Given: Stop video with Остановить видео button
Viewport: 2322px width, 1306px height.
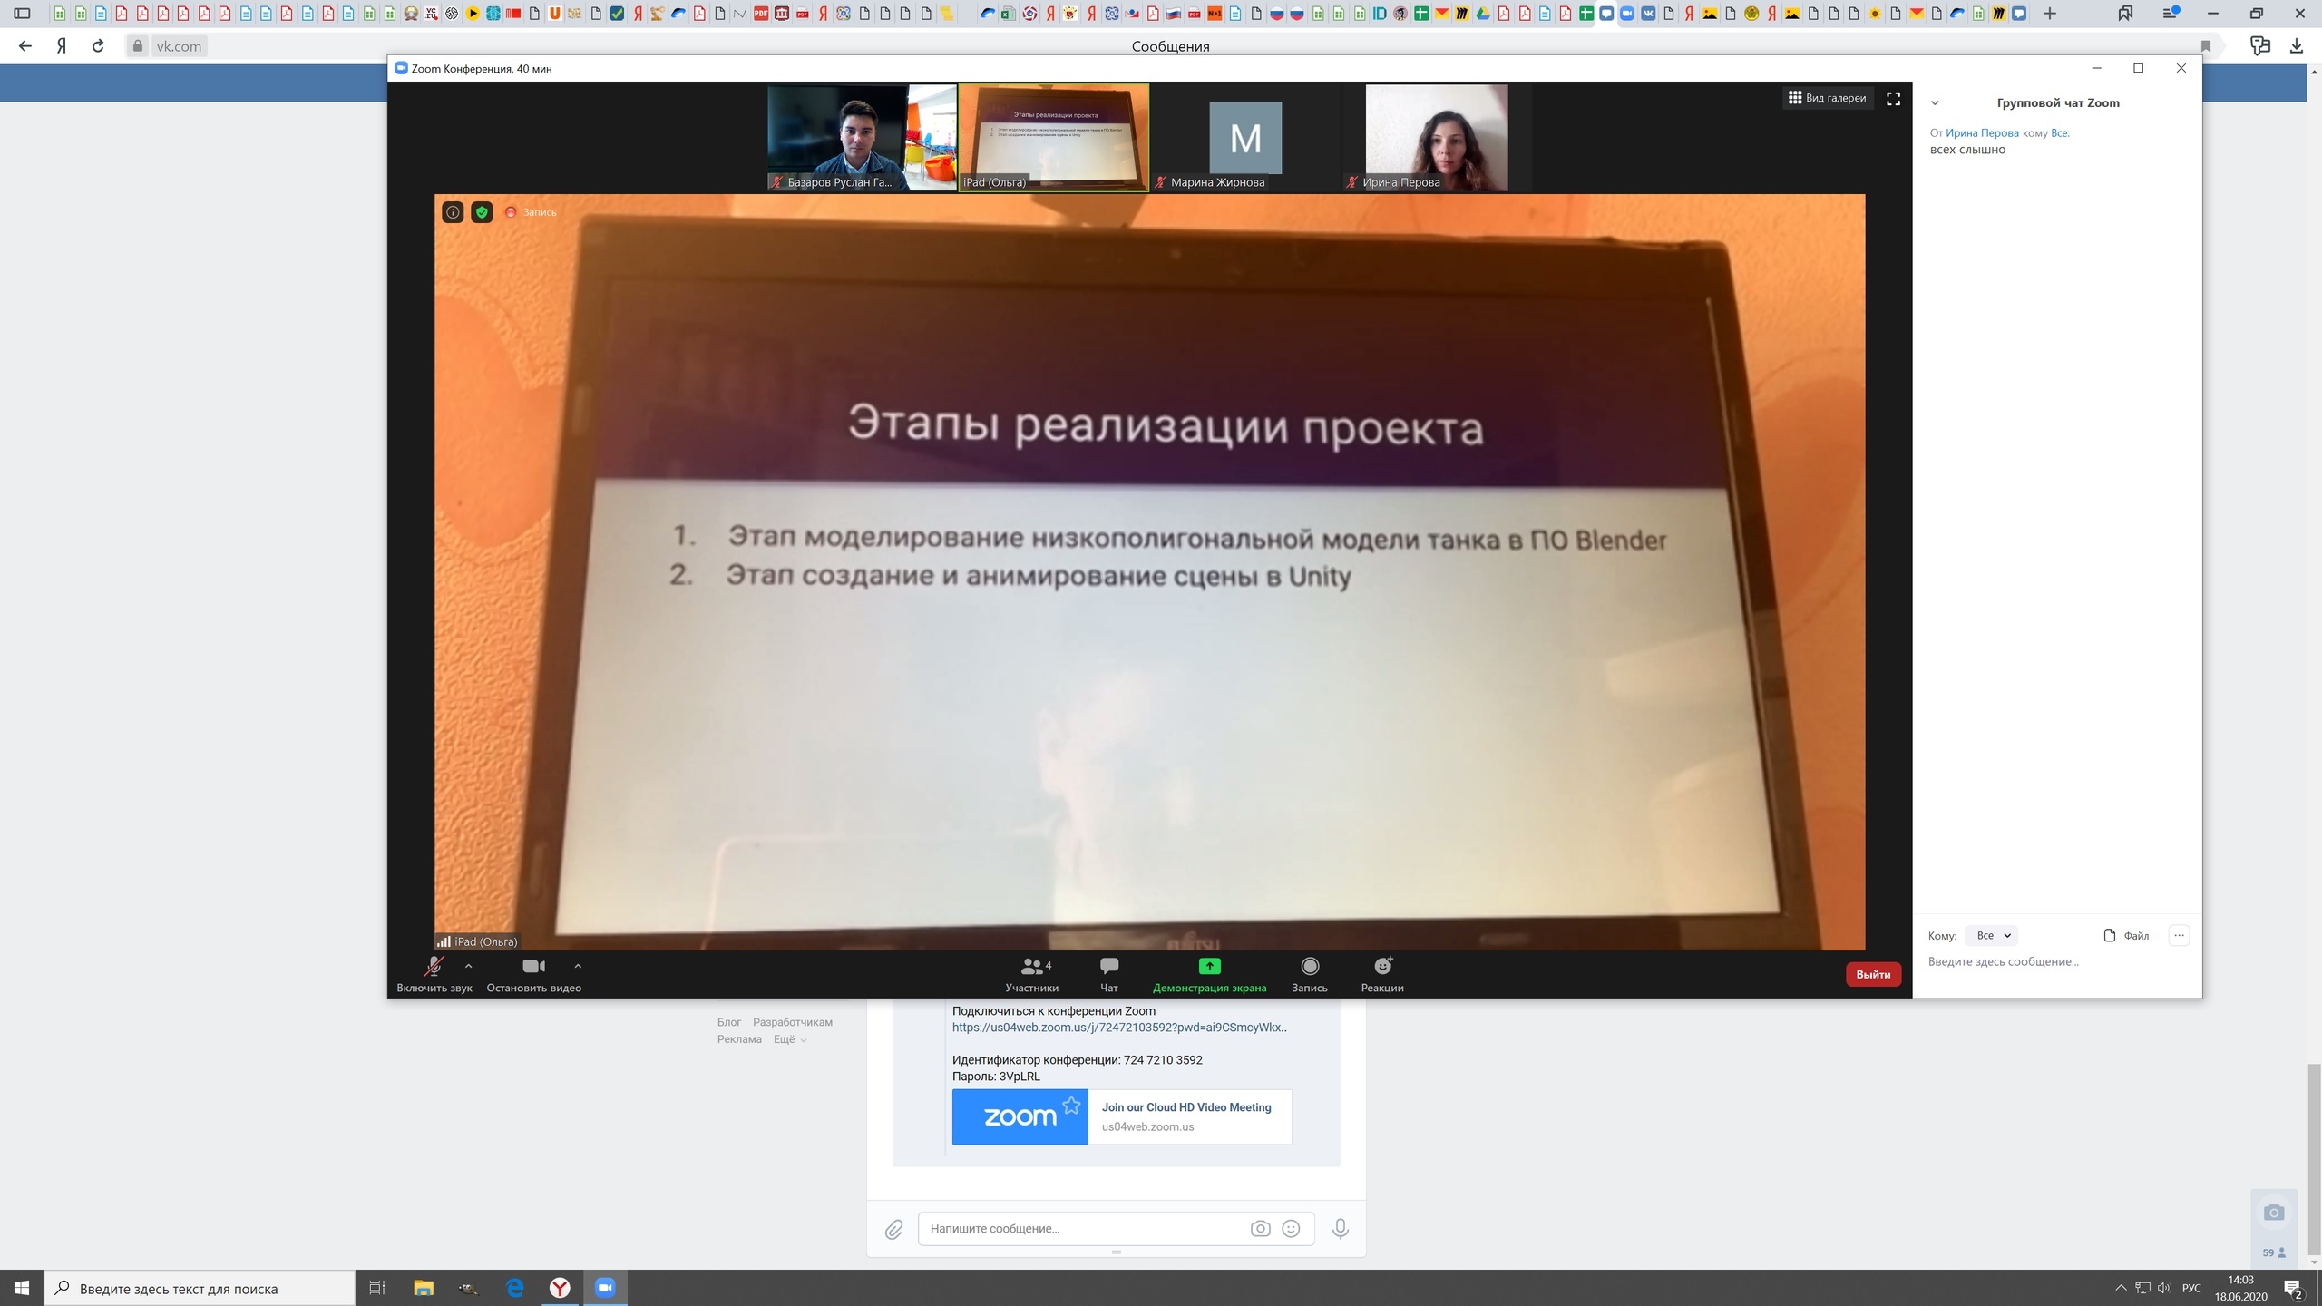Looking at the screenshot, I should pyautogui.click(x=533, y=974).
